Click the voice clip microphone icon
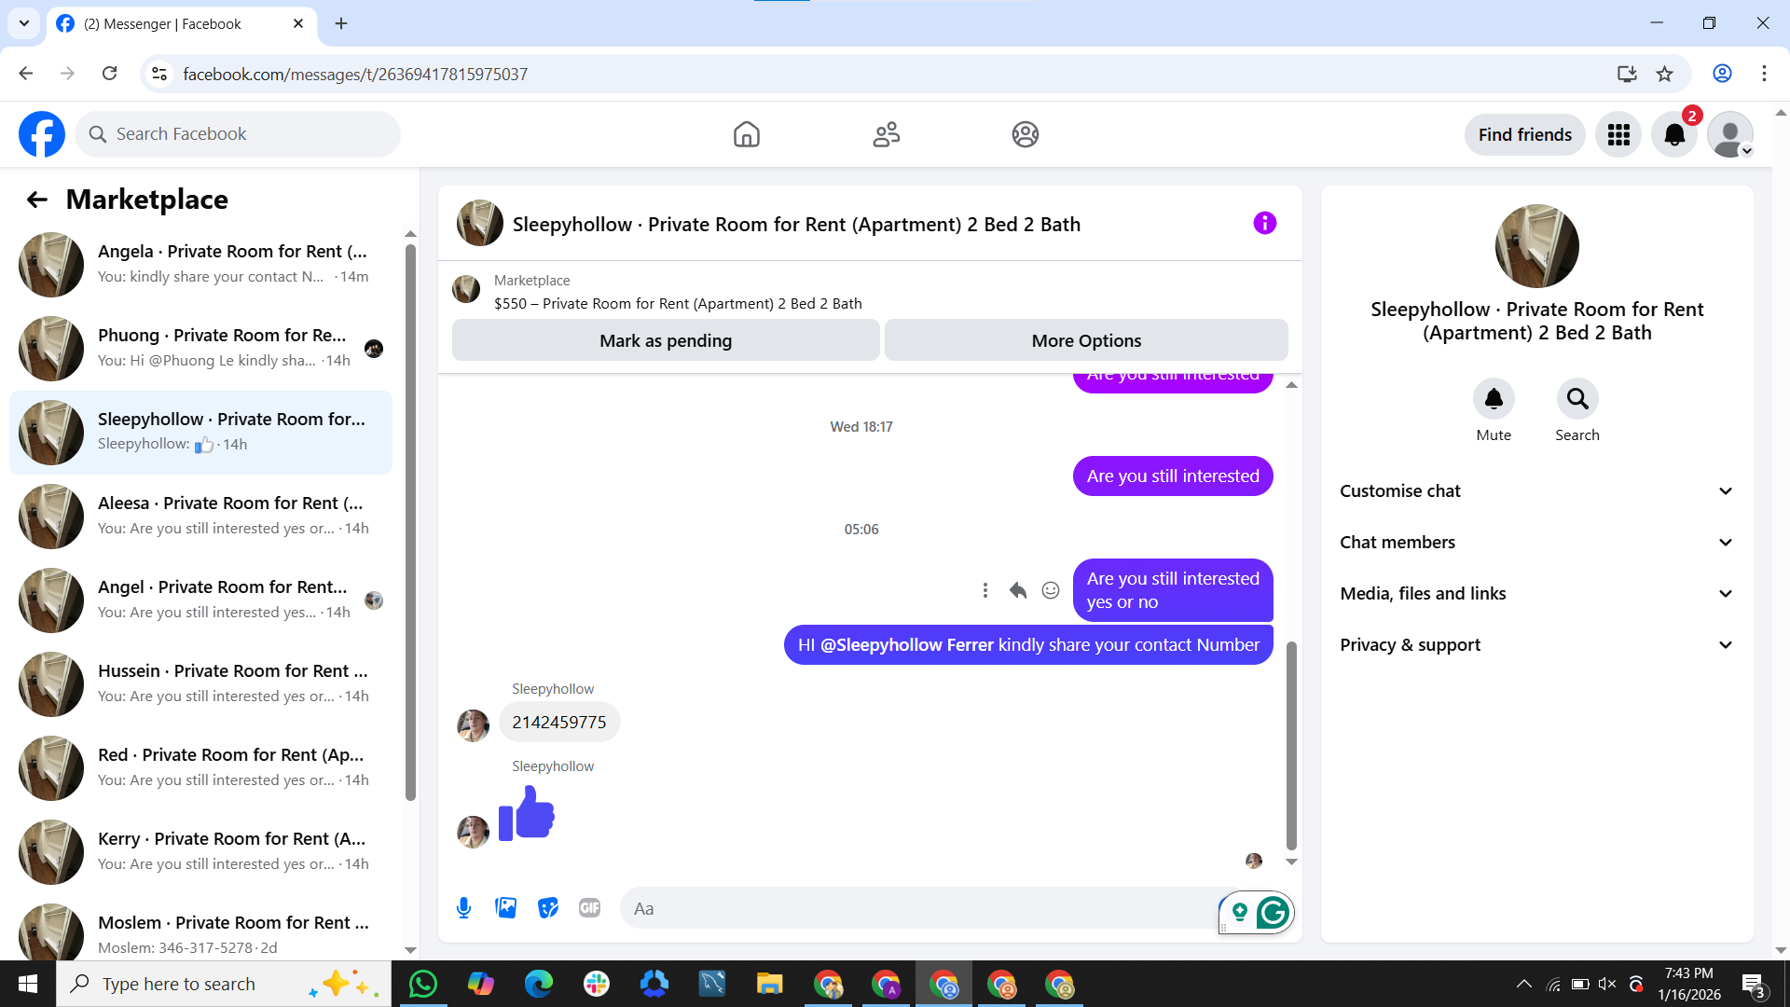The height and width of the screenshot is (1007, 1790). 463,907
